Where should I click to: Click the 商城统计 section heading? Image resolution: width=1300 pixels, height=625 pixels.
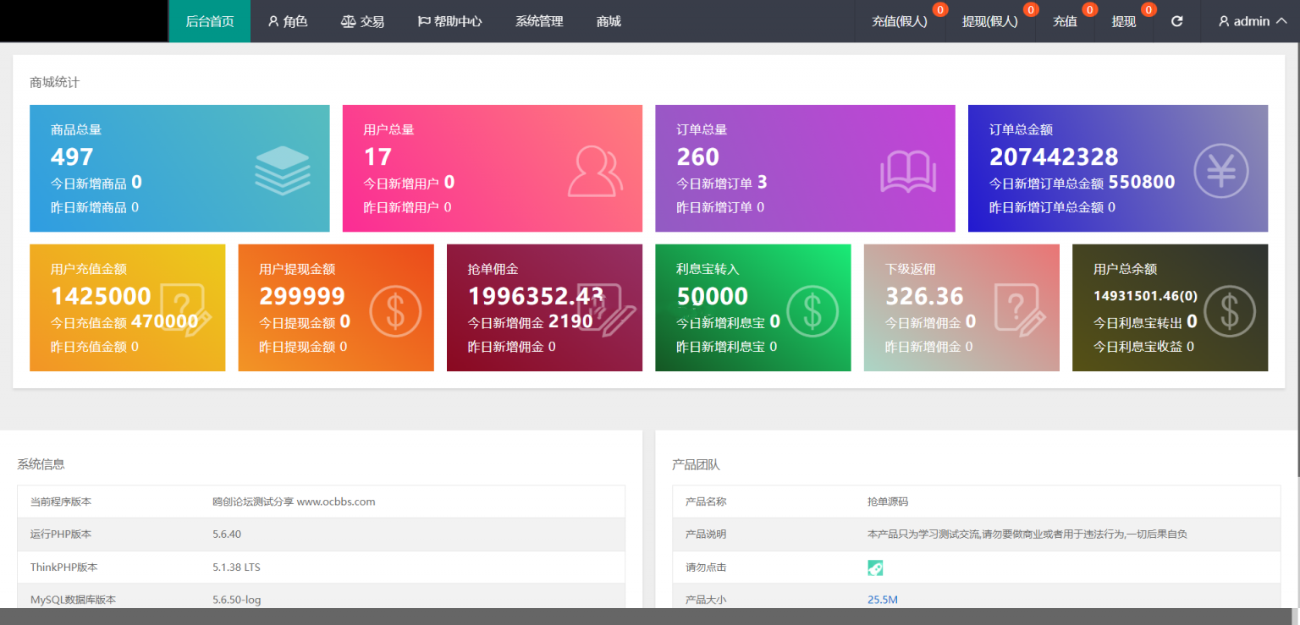point(54,82)
